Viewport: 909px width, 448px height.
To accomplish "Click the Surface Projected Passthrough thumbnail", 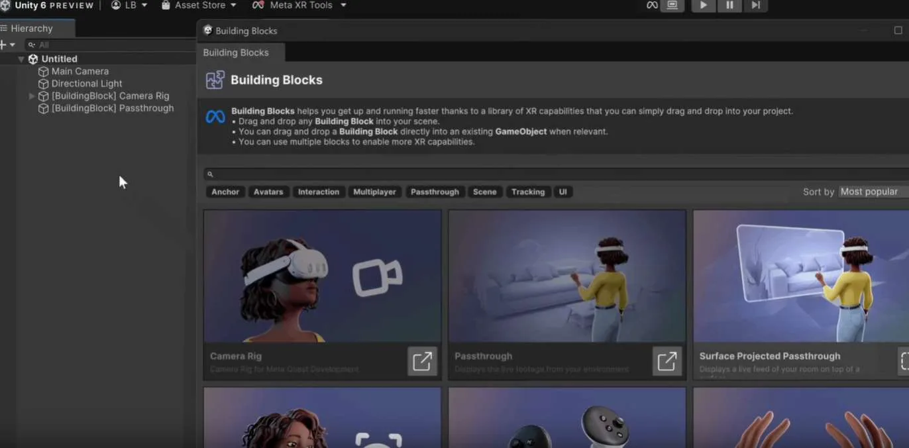I will (x=801, y=276).
